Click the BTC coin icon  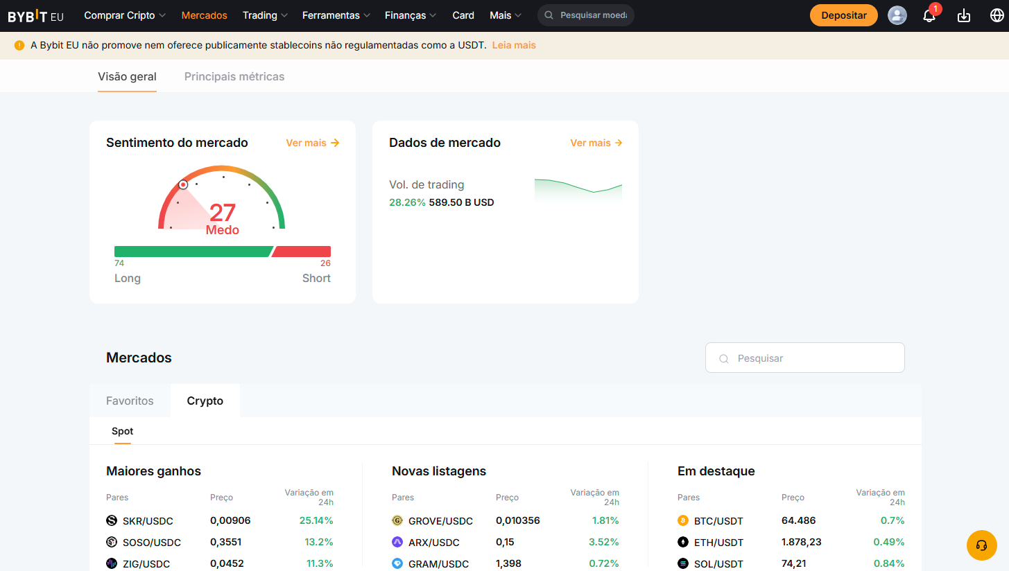click(683, 520)
